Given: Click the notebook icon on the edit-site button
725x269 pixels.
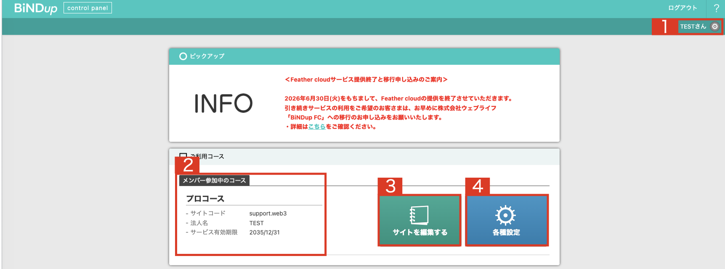Looking at the screenshot, I should tap(419, 215).
